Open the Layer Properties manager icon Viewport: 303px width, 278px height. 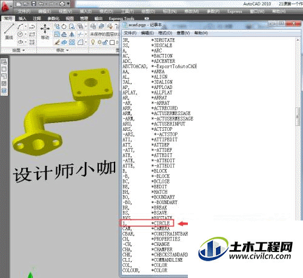click(93, 26)
